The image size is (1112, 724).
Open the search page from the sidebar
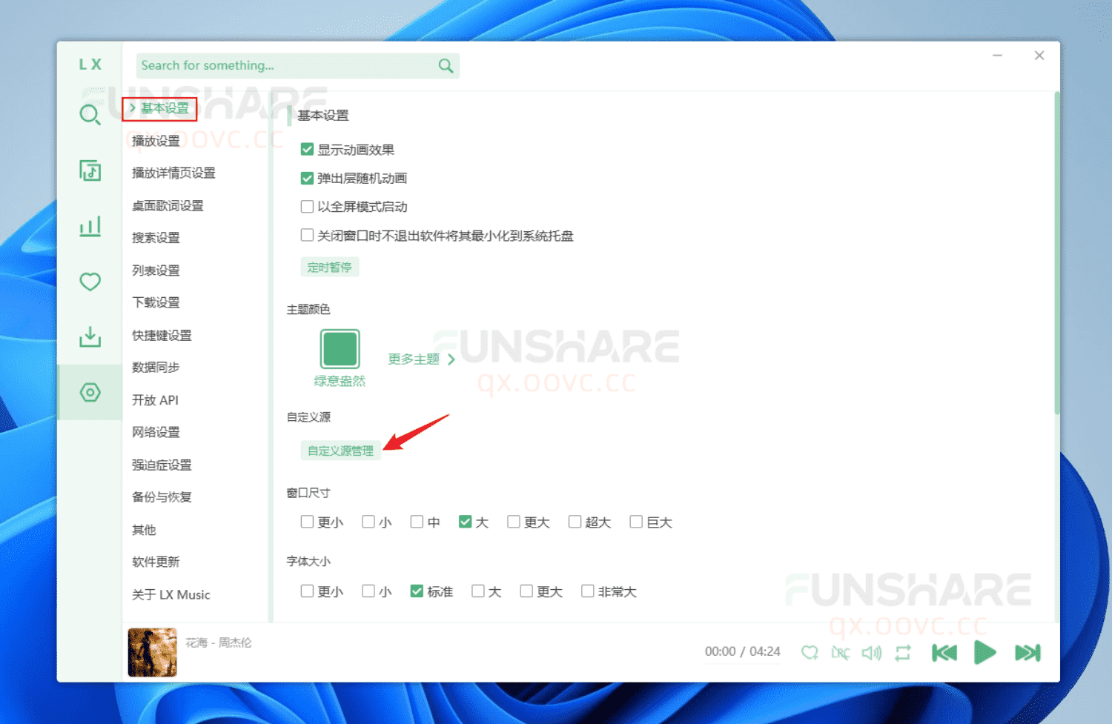[x=90, y=115]
